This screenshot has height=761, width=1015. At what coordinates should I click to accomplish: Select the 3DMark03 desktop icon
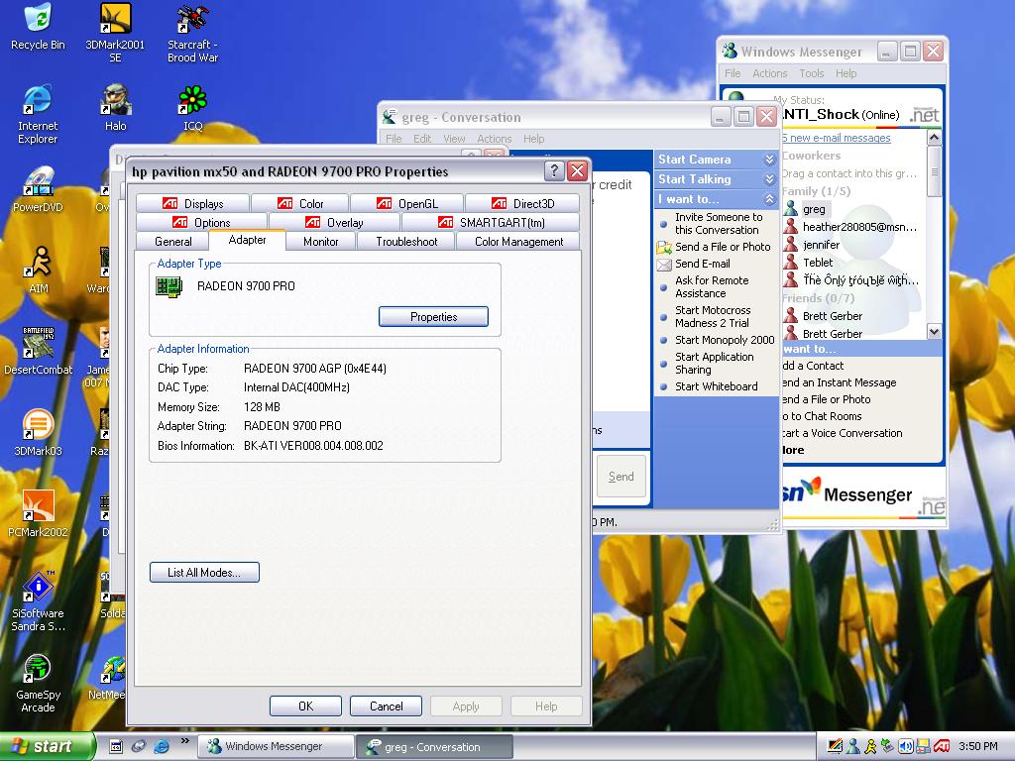(38, 432)
